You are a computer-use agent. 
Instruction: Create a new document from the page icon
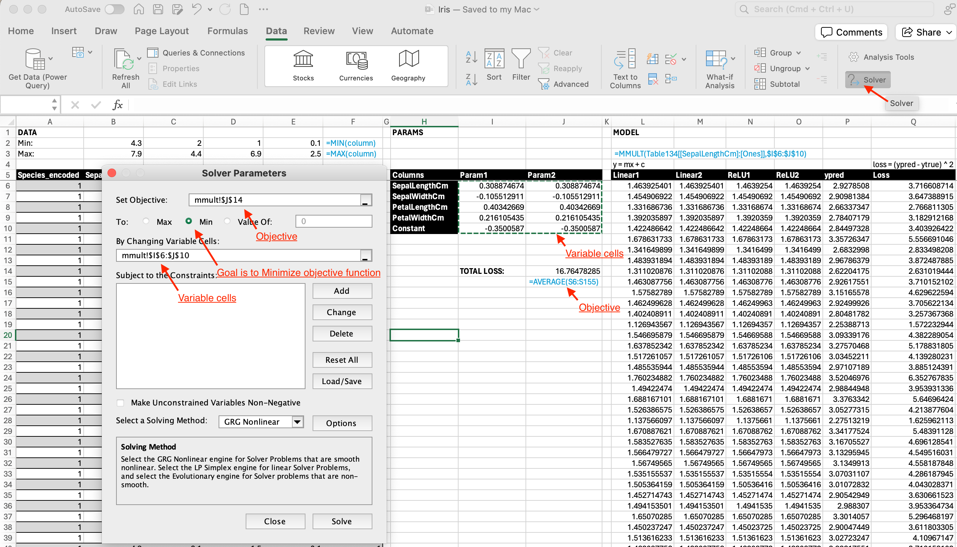pyautogui.click(x=244, y=9)
